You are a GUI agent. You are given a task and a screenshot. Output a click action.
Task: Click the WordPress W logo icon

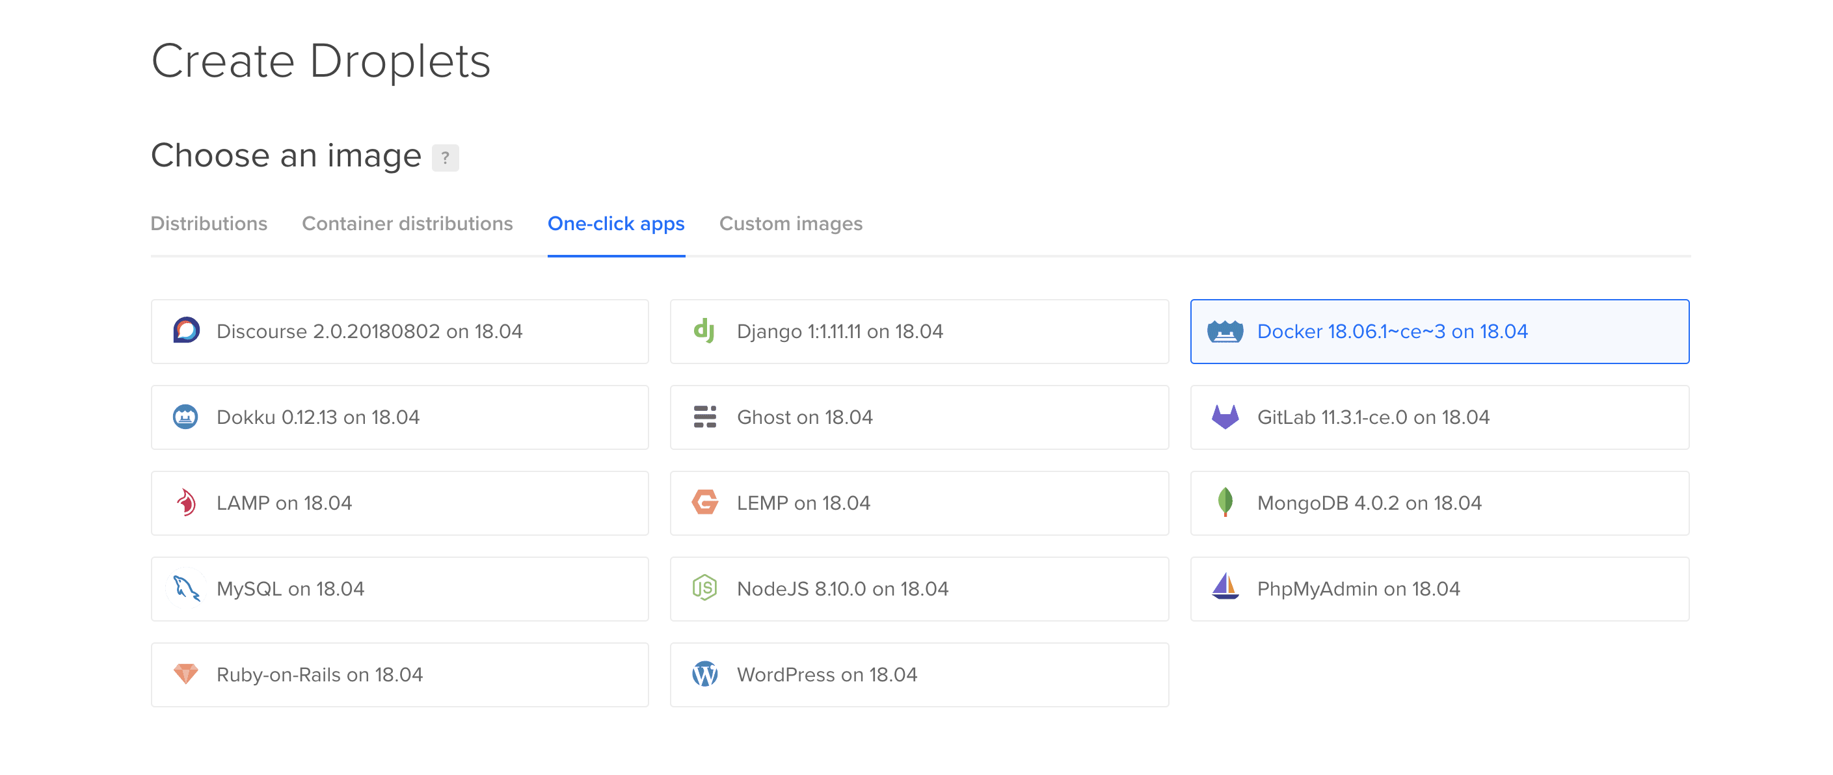[704, 674]
